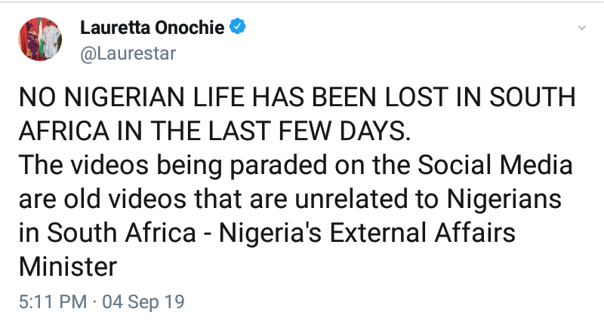Image resolution: width=604 pixels, height=324 pixels.
Task: Open the @Laurestar handle link
Action: (x=127, y=53)
